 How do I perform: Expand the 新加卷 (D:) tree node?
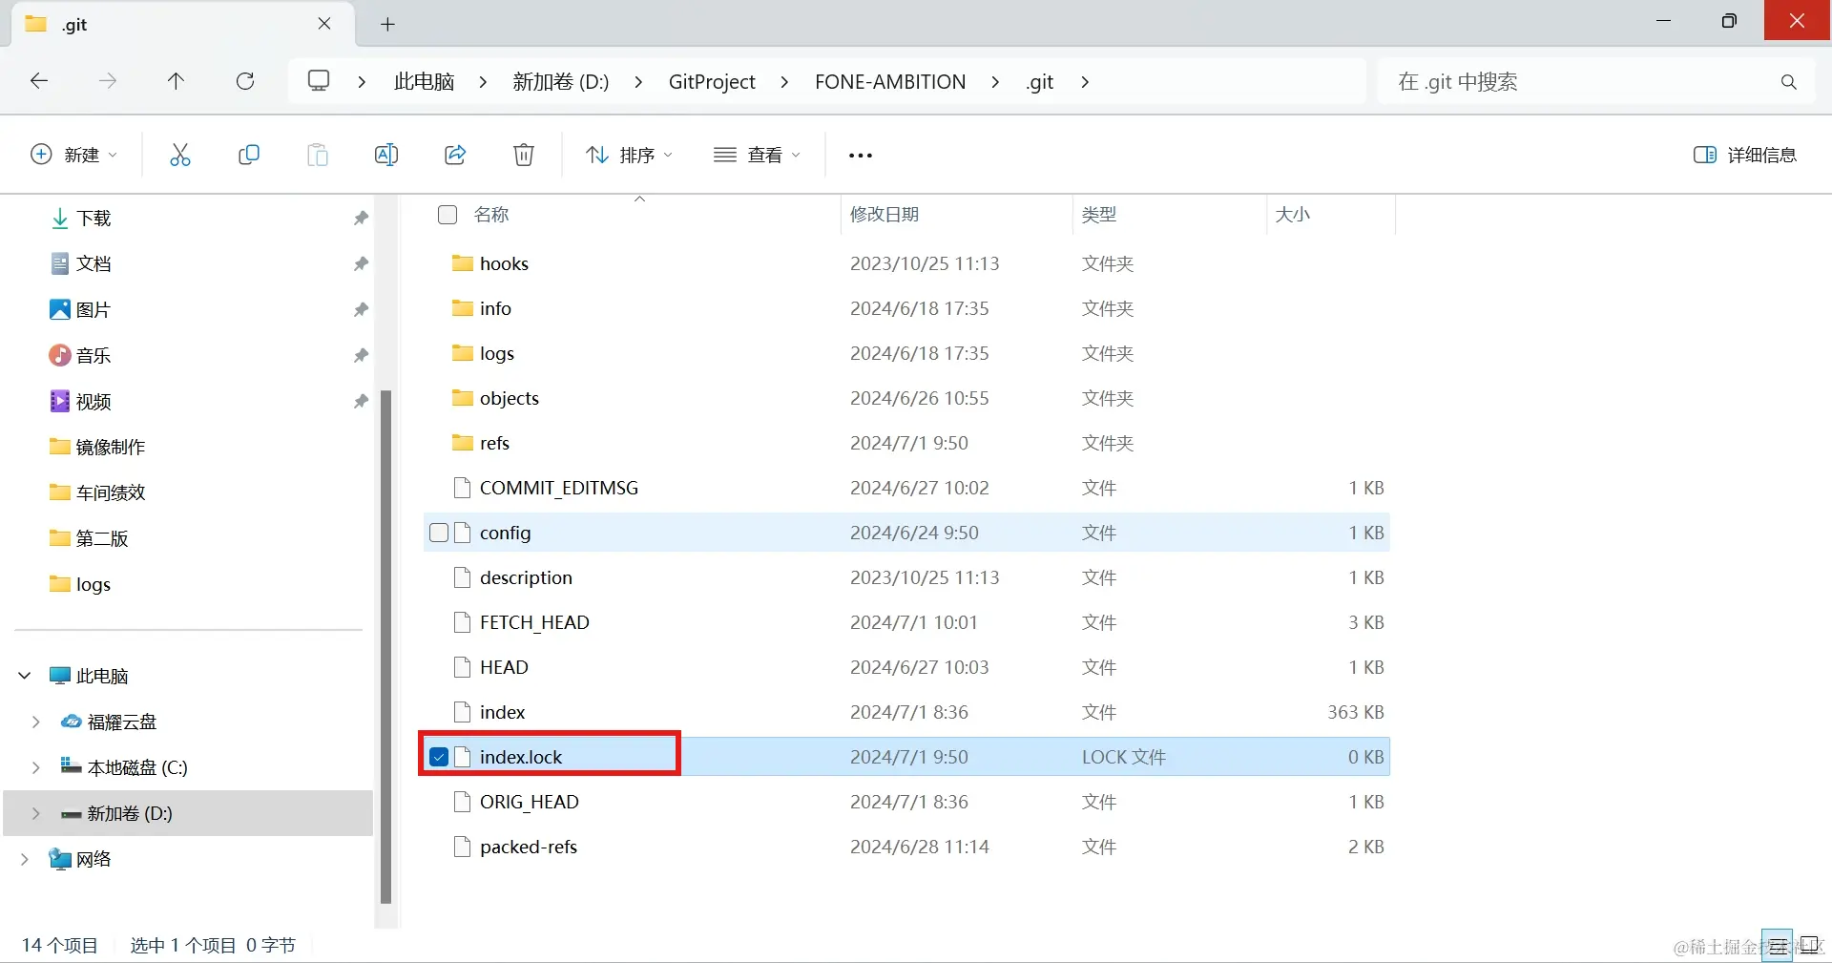coord(36,813)
